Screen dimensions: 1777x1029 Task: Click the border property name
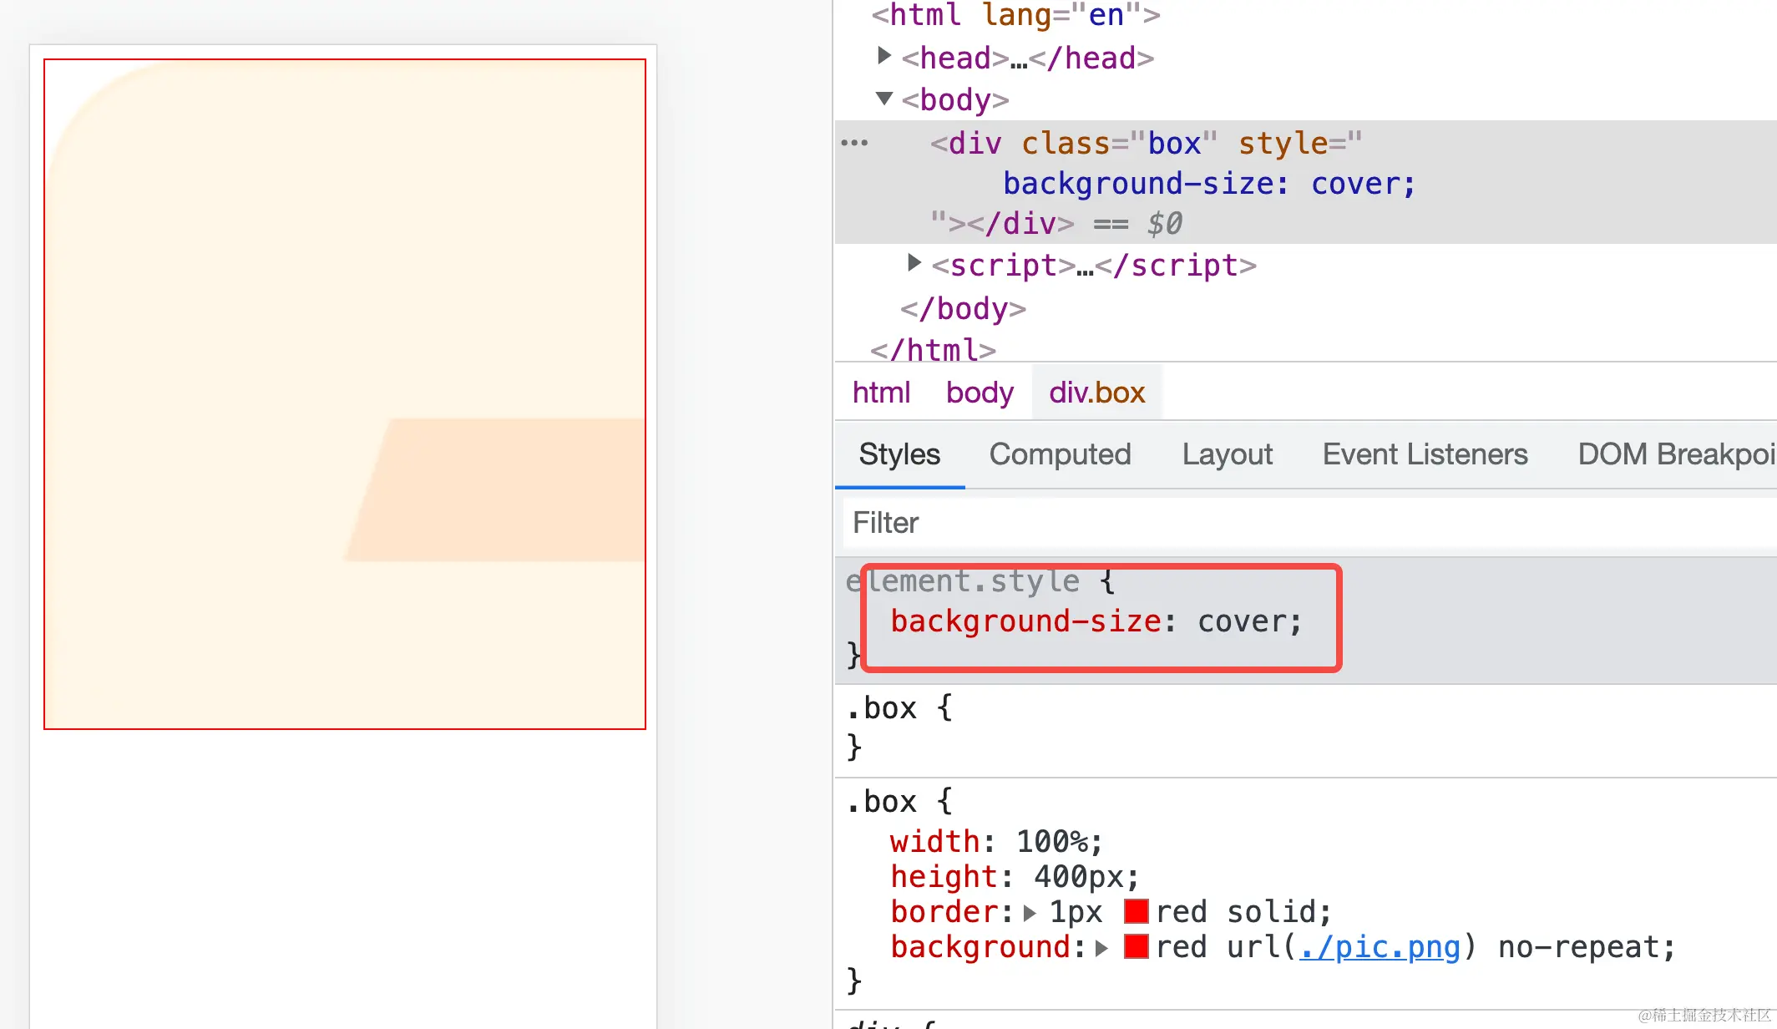(944, 912)
